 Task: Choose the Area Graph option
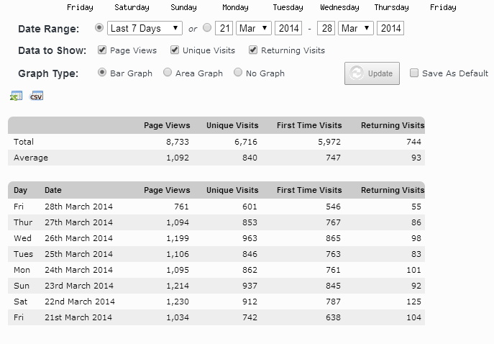168,73
